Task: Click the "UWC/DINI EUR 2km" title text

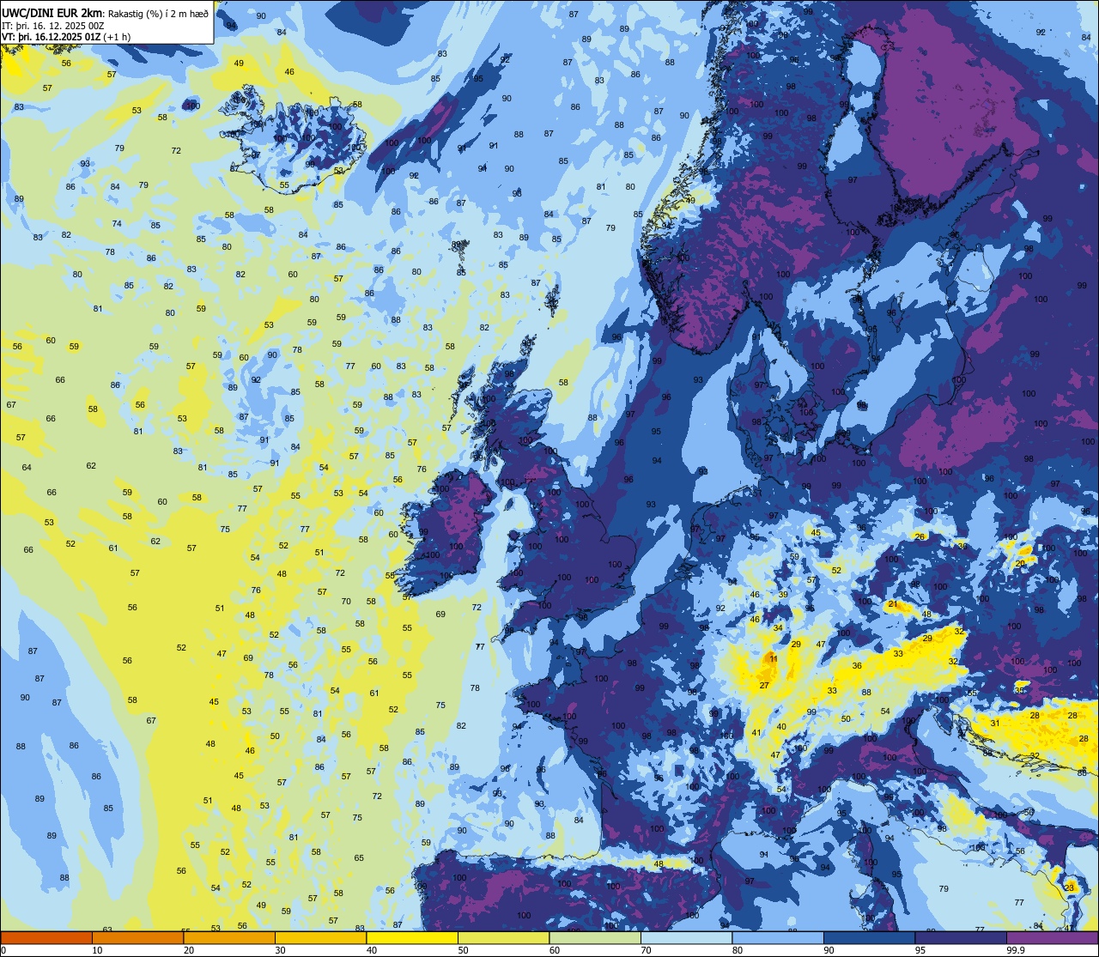Action: point(52,12)
